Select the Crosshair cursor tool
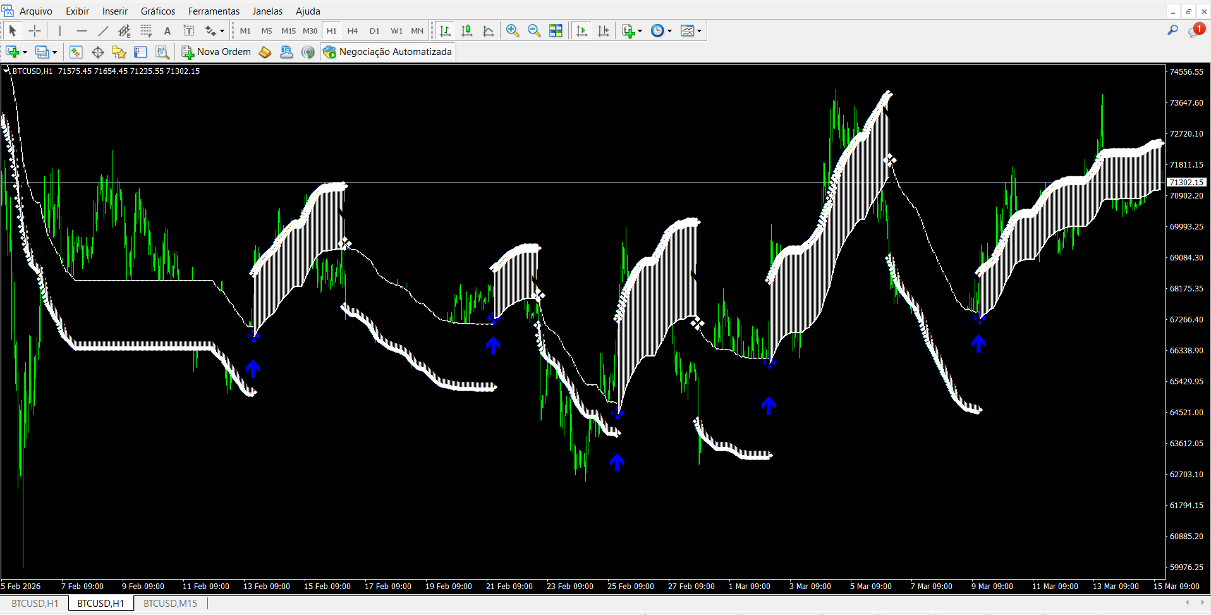 coord(35,30)
